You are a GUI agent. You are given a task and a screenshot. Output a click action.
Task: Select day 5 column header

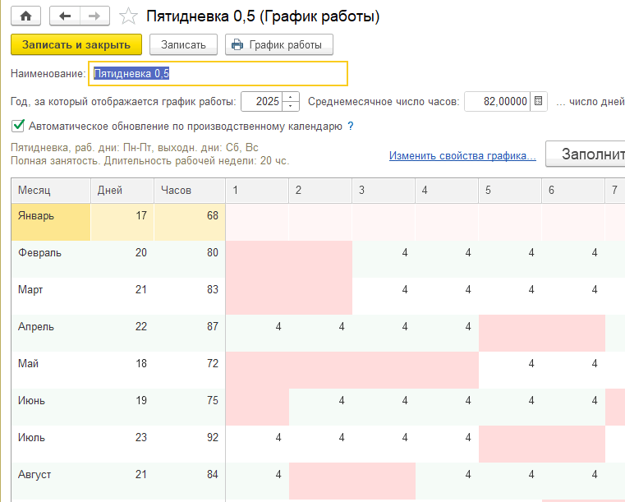coord(510,190)
